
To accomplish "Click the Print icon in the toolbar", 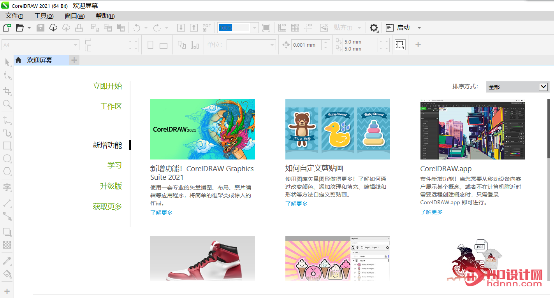I will coord(79,28).
